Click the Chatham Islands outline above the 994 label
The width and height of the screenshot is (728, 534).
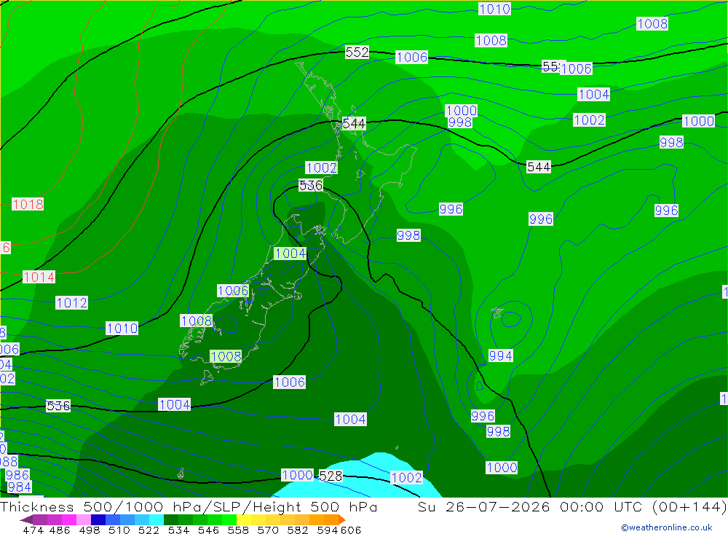point(497,313)
